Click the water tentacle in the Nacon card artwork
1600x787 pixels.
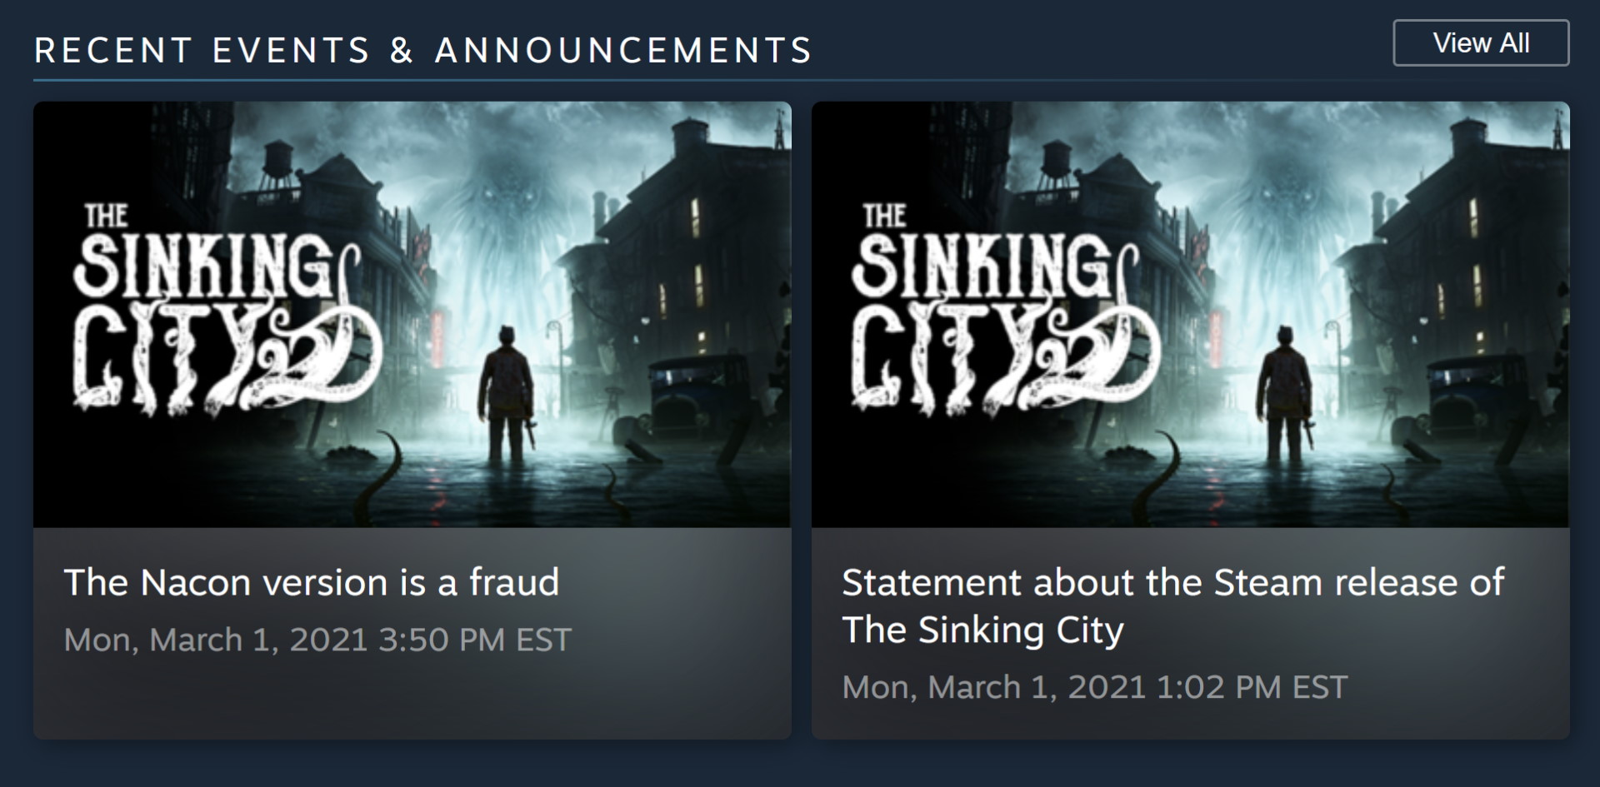tap(392, 475)
